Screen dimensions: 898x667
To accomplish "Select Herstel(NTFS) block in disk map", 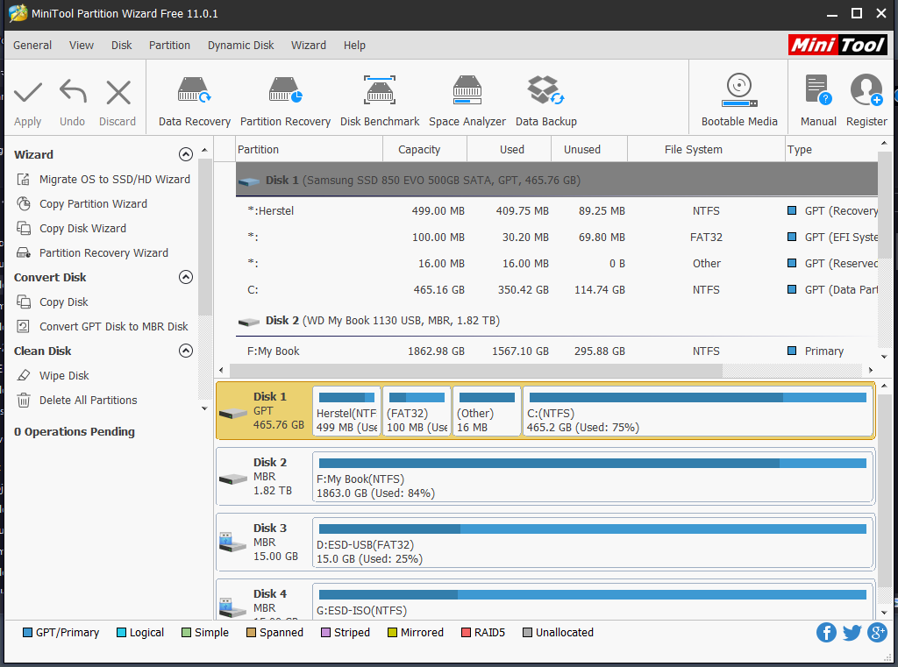I will [346, 411].
